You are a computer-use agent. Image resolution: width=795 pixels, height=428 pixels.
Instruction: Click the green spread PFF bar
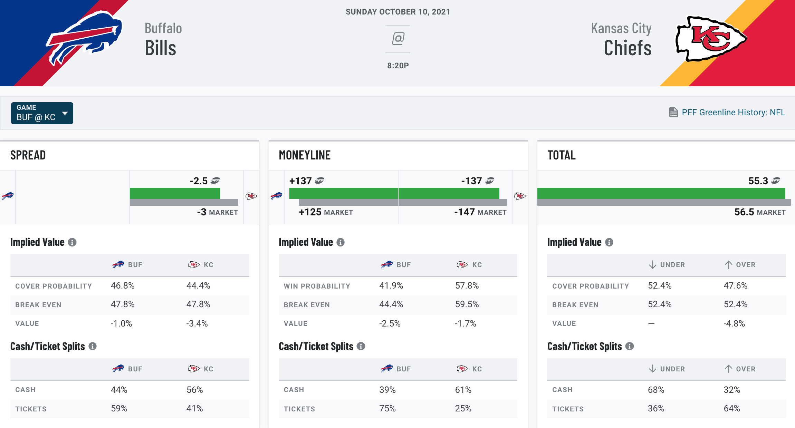click(175, 193)
